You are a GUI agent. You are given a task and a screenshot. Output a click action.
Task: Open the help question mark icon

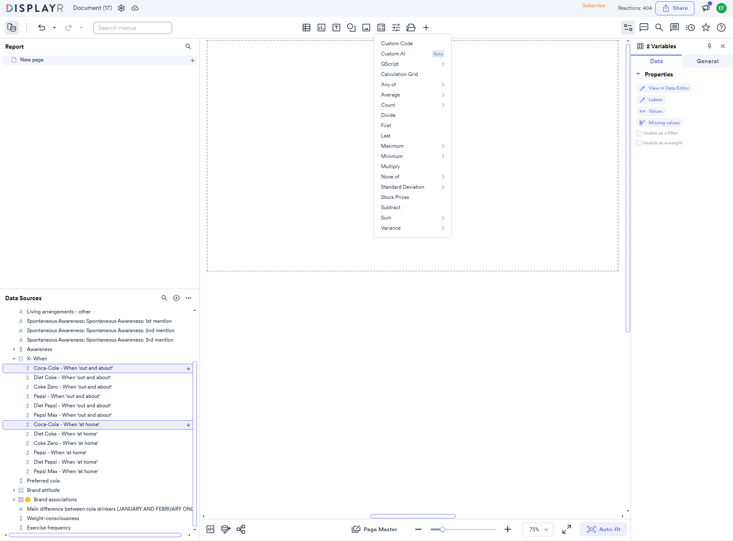coord(721,27)
